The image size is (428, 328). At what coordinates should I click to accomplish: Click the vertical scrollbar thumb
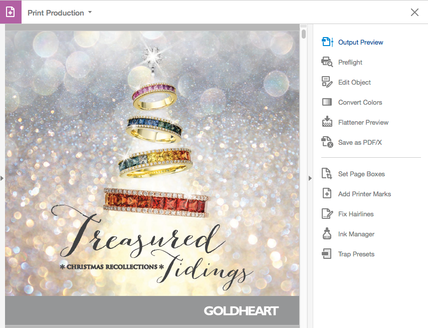304,34
